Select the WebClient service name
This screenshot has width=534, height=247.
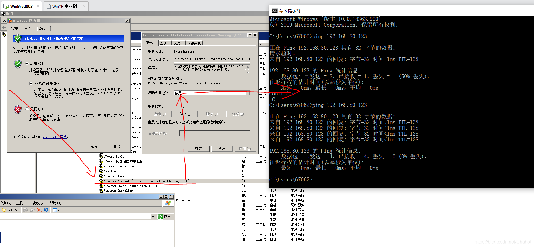click(111, 171)
